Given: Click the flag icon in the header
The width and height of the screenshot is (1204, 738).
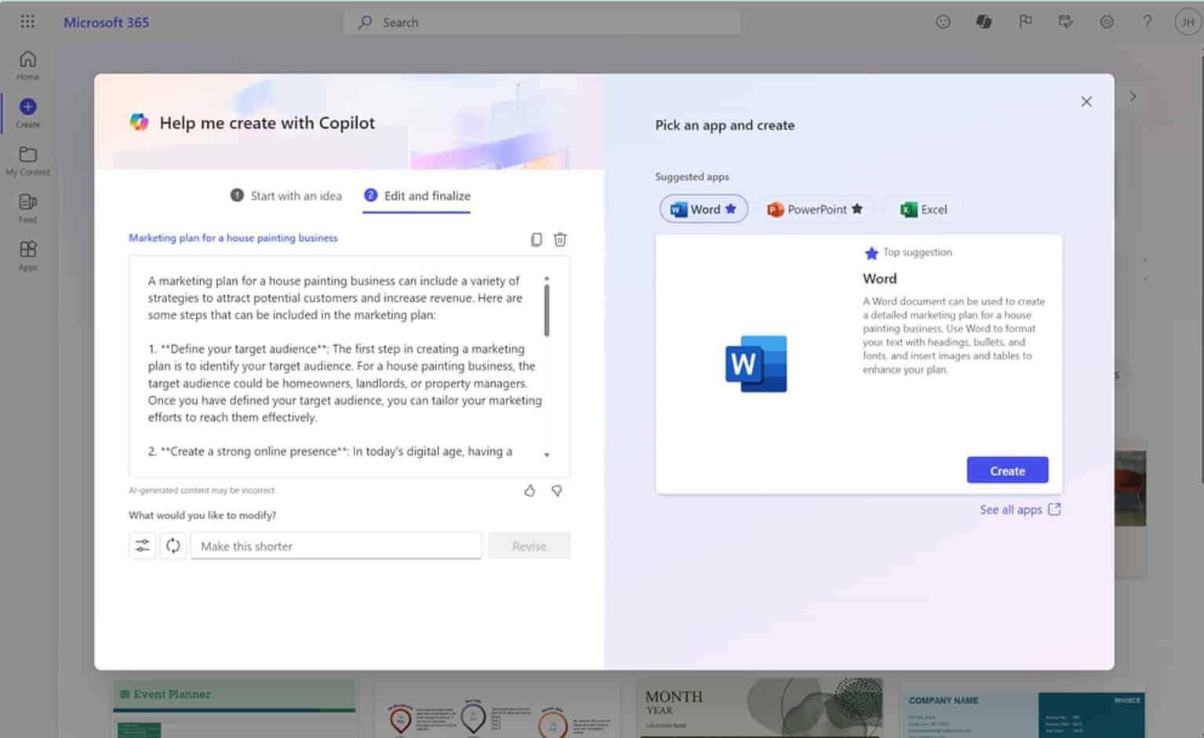Looking at the screenshot, I should 1025,22.
